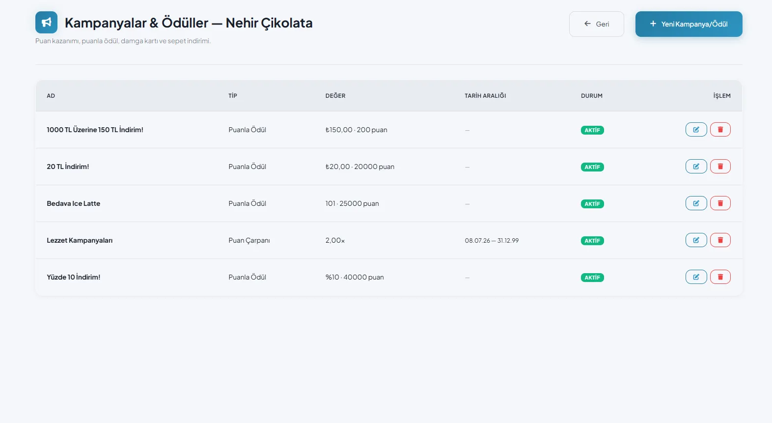Delete the Lezzet Kampanyaları campaign

(720, 240)
